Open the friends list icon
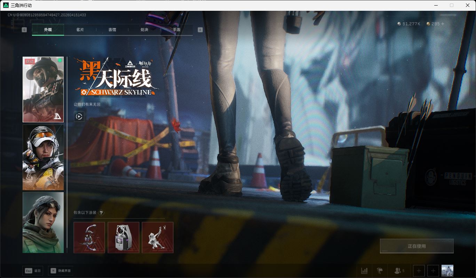The width and height of the screenshot is (476, 278). 399,271
